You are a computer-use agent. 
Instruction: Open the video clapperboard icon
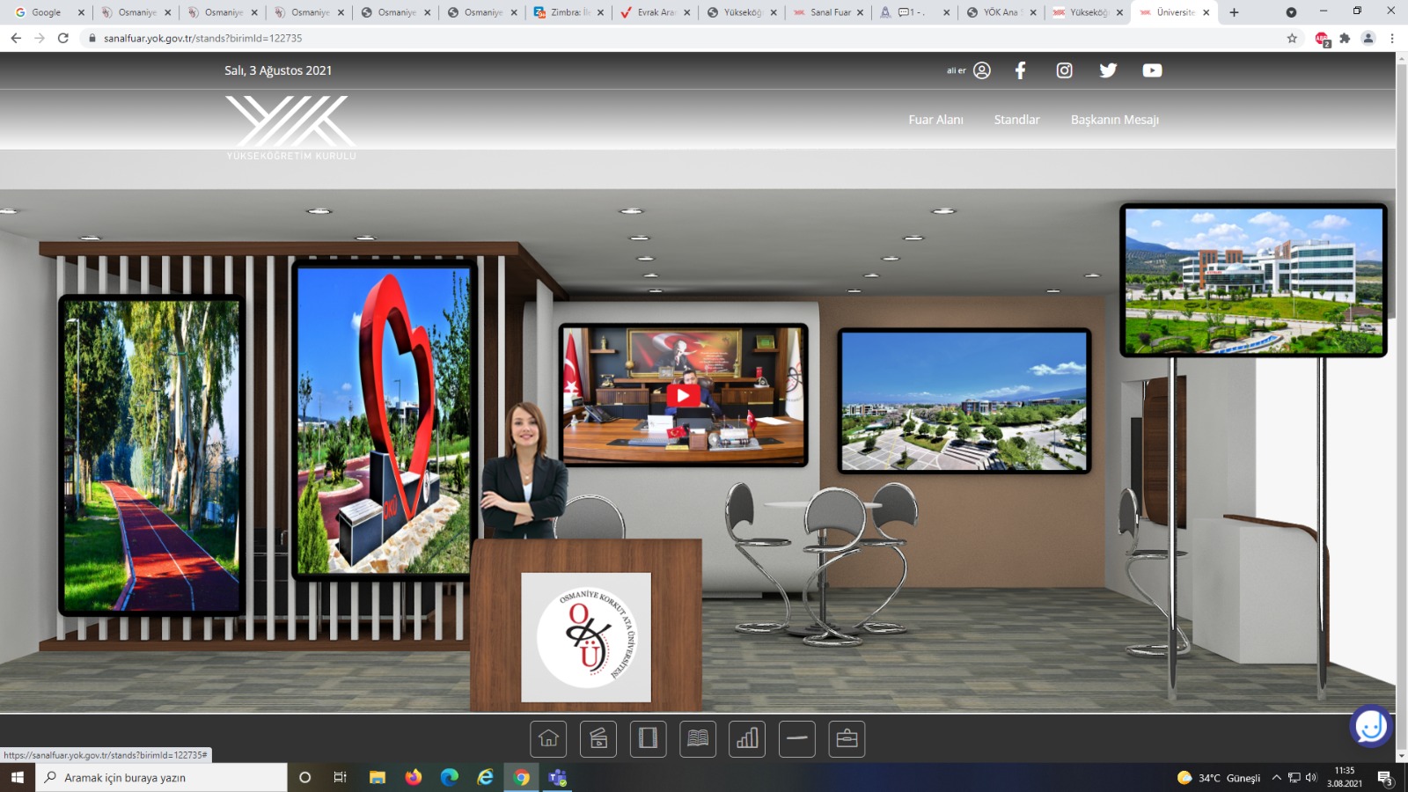pyautogui.click(x=598, y=739)
